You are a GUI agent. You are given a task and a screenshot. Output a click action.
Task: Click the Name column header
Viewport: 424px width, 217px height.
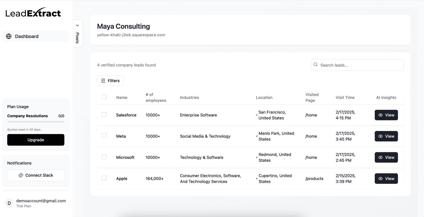[x=122, y=98]
